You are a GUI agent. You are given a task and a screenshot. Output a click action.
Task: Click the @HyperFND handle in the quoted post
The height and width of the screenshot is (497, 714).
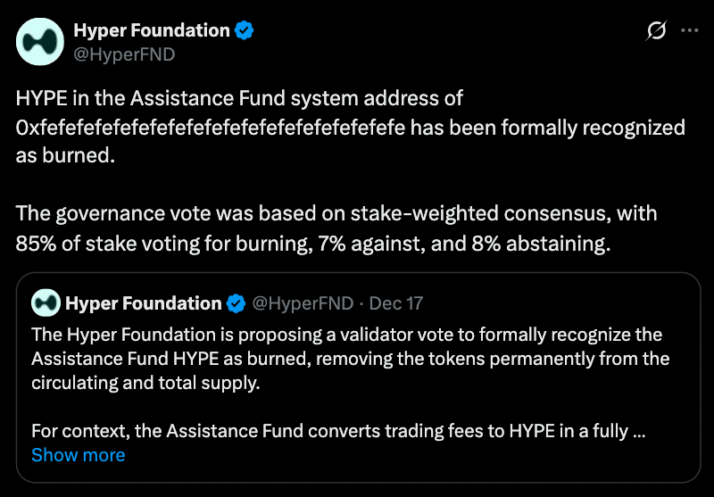coord(303,303)
